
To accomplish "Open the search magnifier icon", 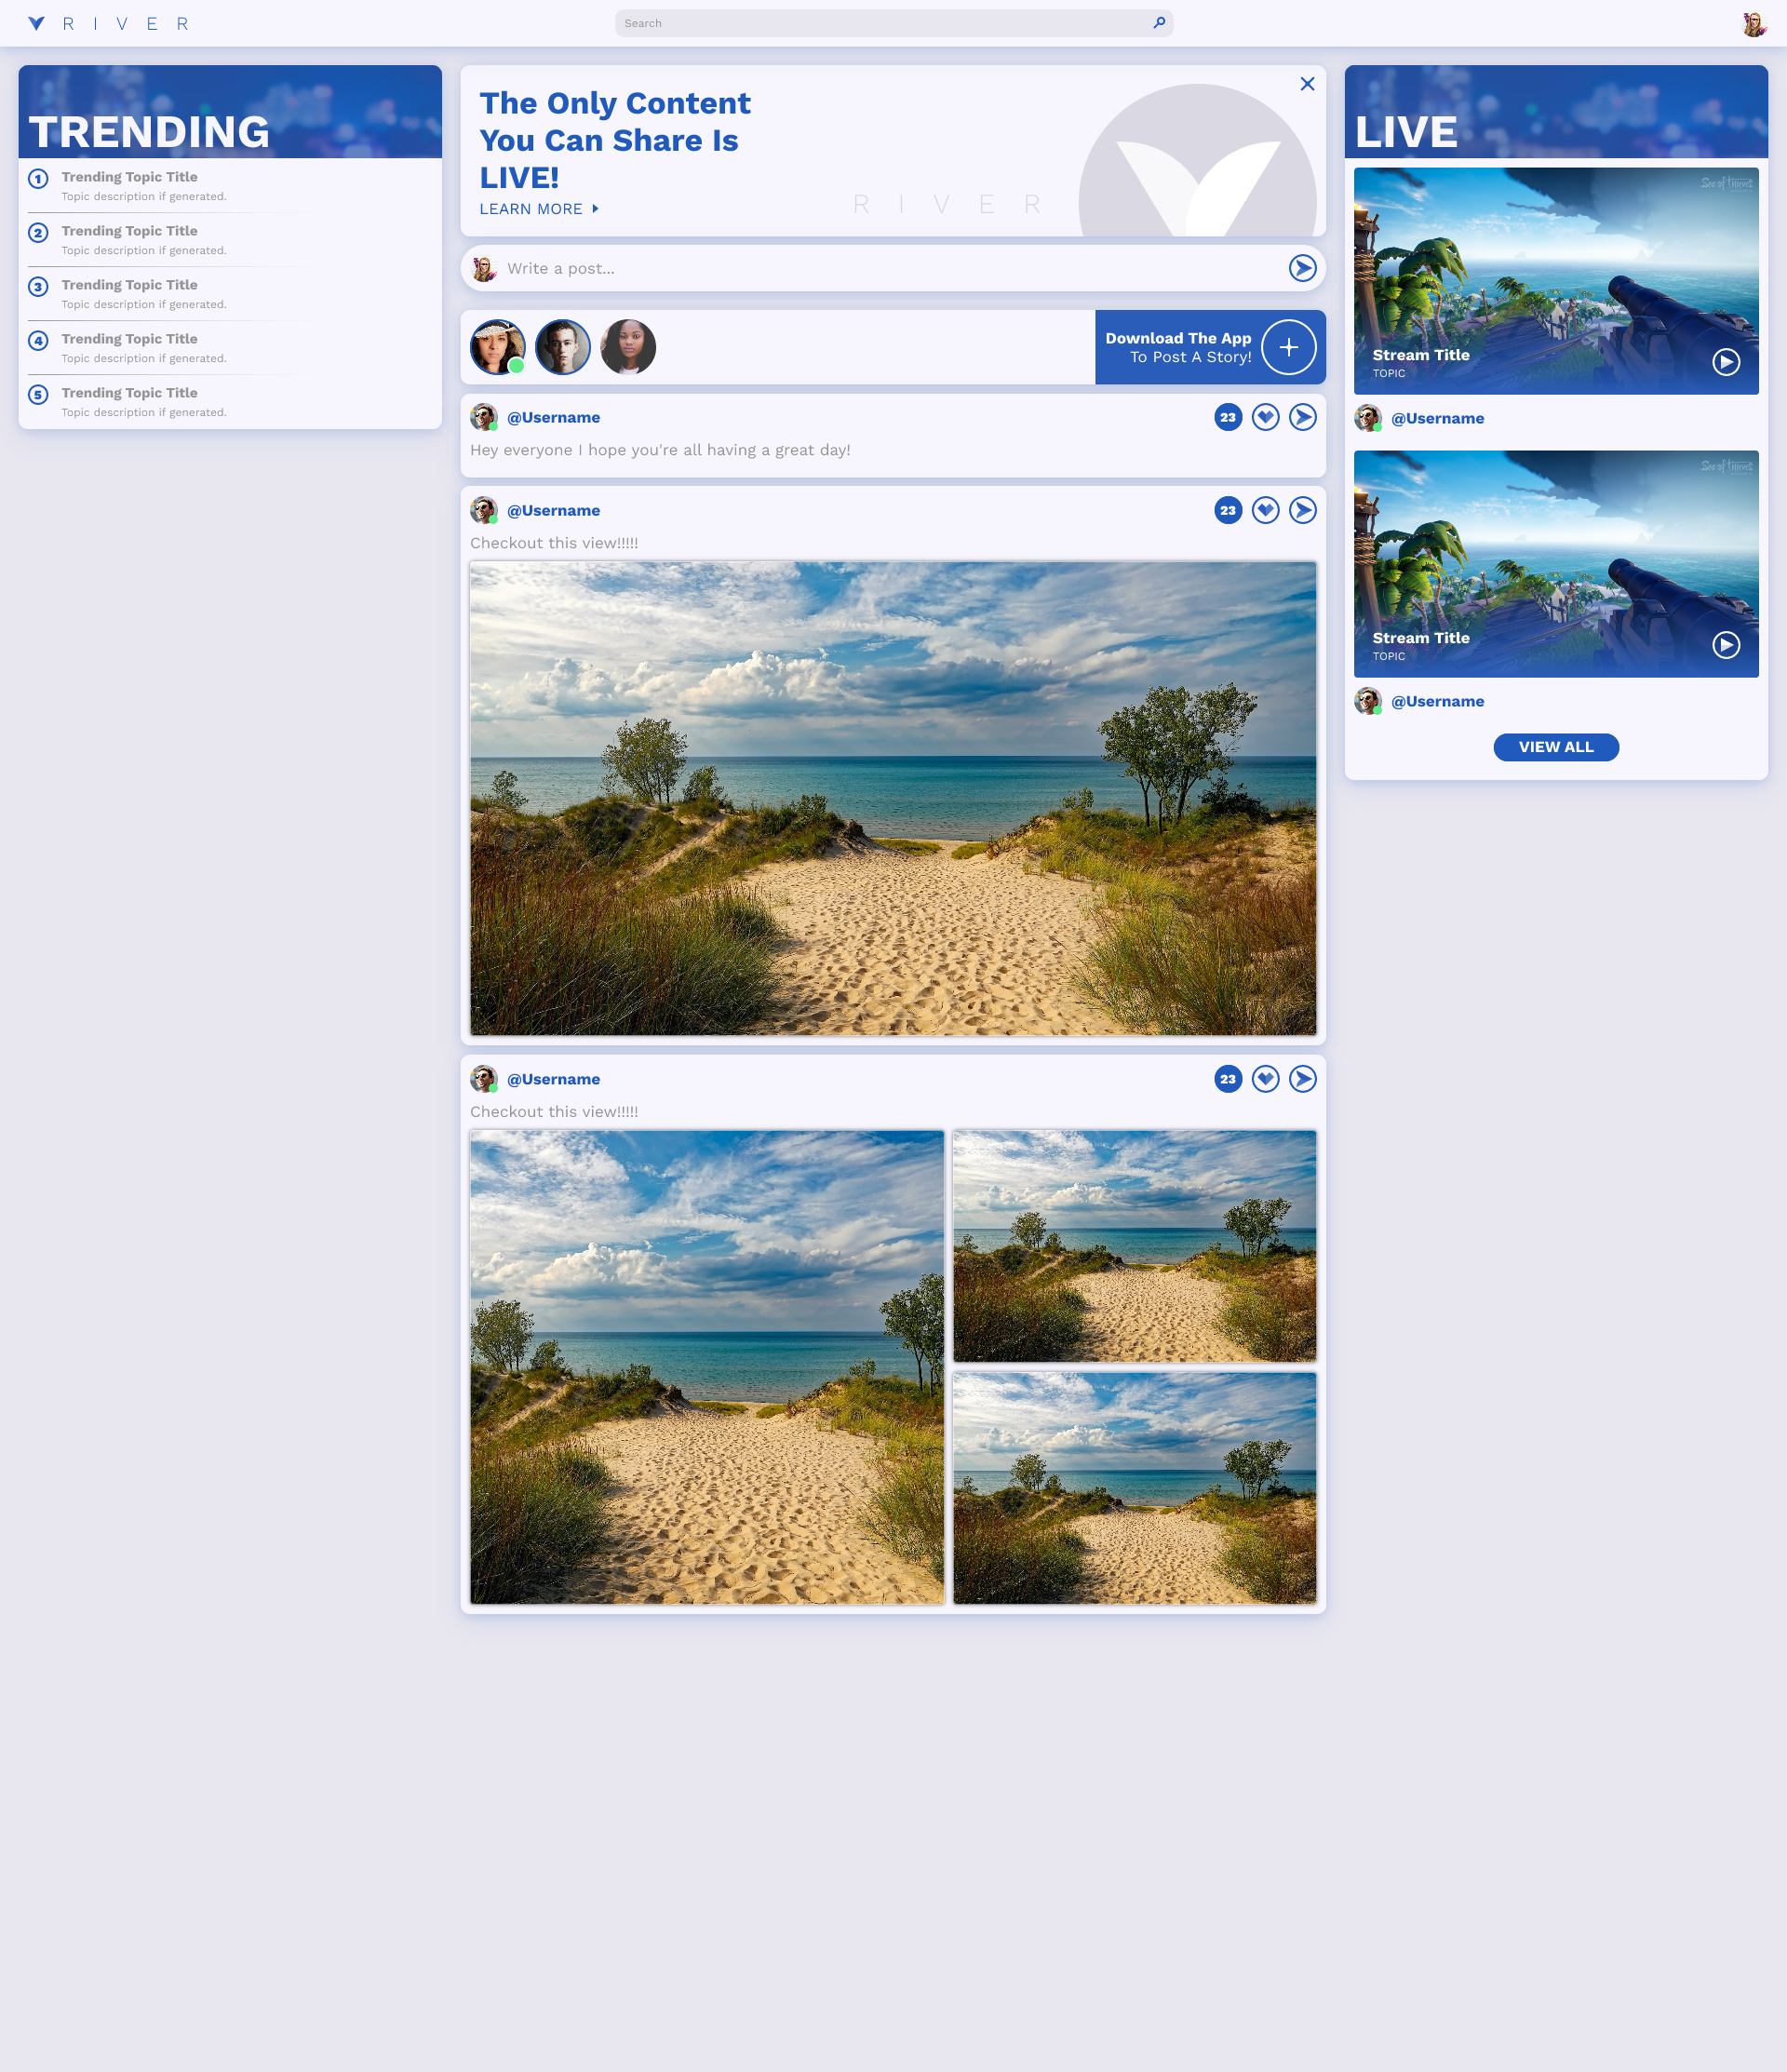I will coord(1159,22).
